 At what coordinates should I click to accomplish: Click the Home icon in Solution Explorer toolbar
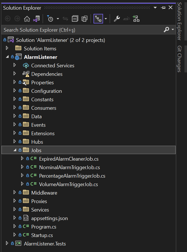pyautogui.click(x=27, y=19)
